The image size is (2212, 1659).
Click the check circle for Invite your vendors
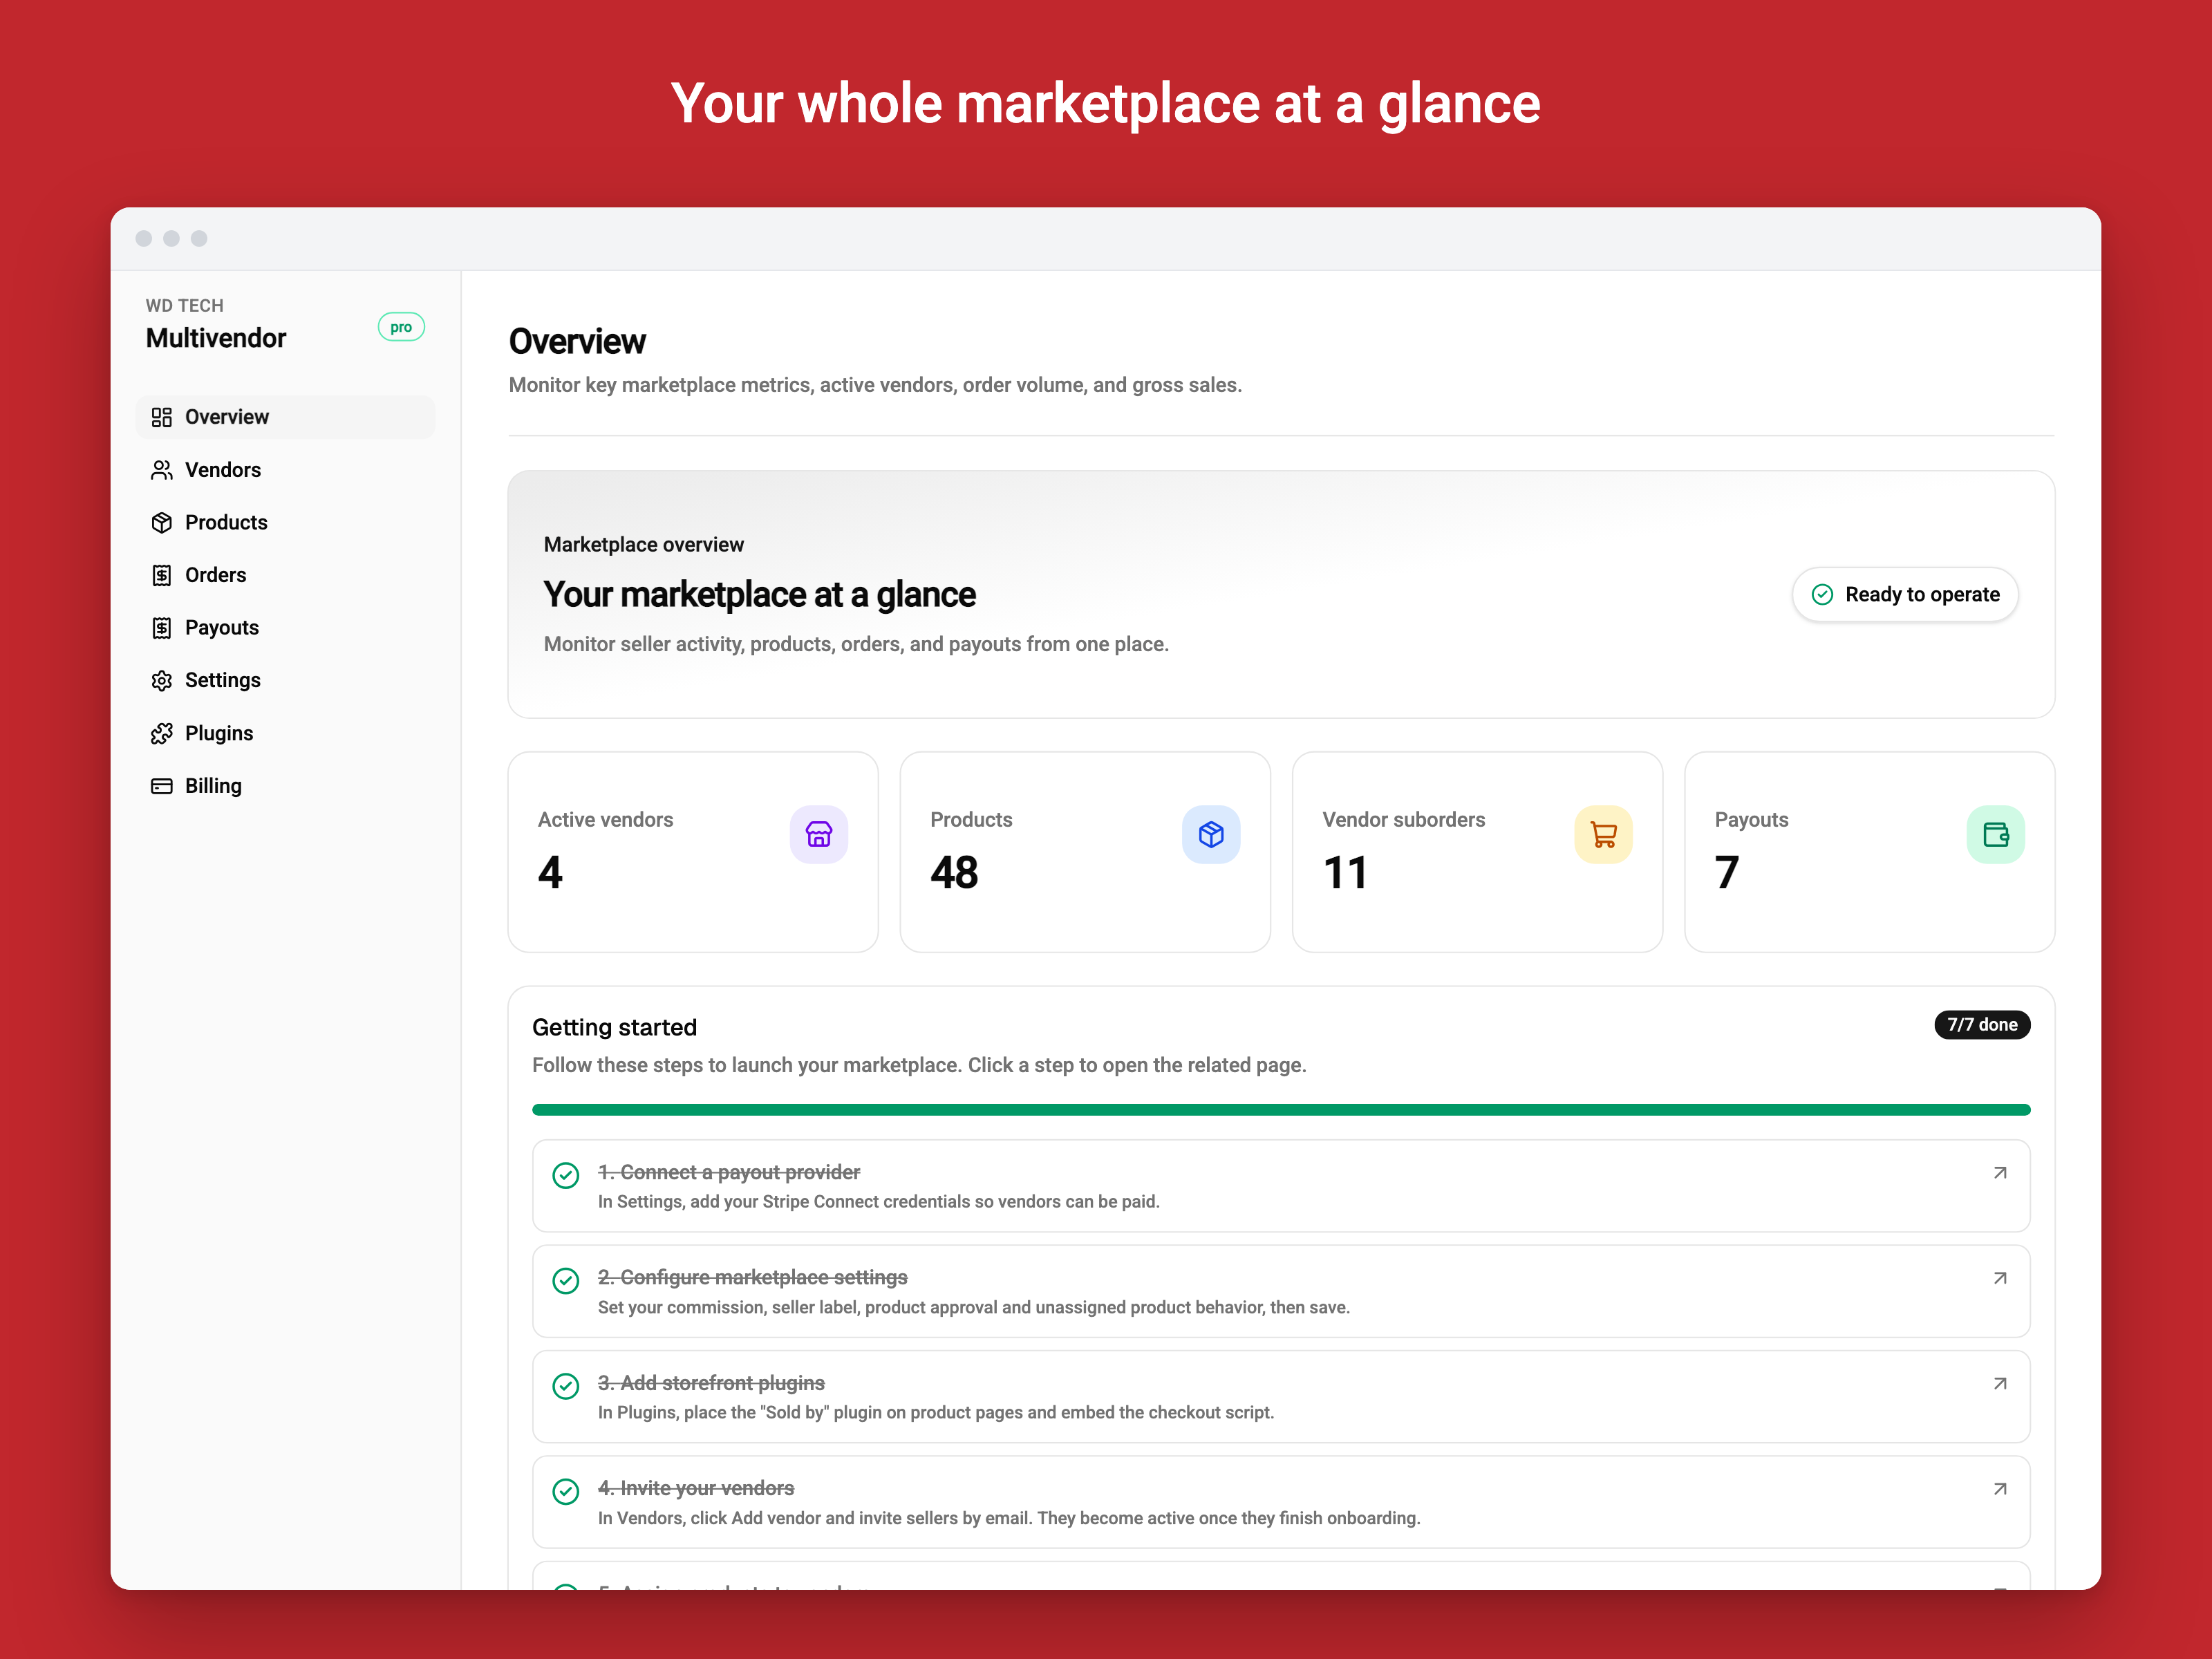click(x=566, y=1492)
